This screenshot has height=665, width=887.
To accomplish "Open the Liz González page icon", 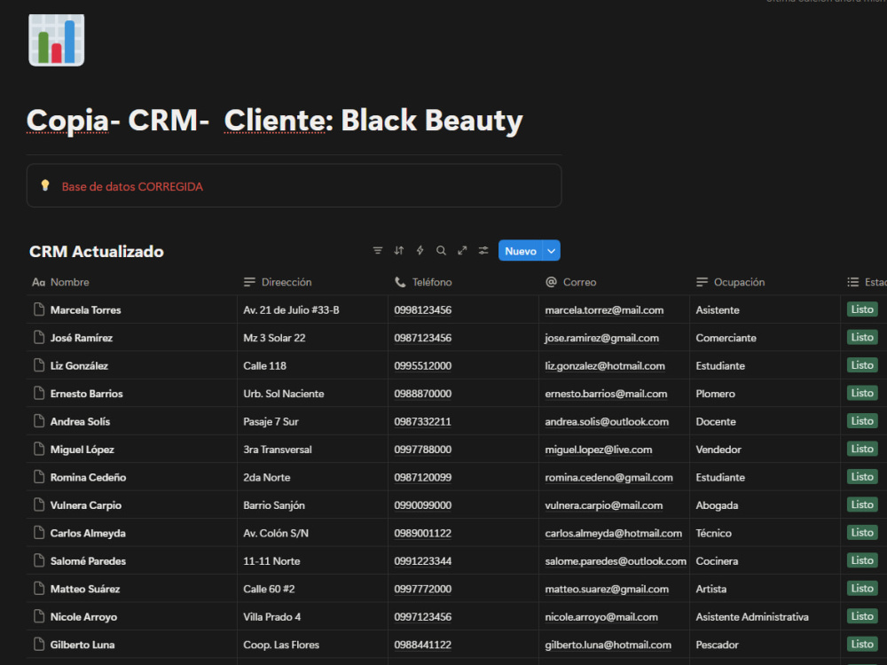I will click(x=39, y=365).
